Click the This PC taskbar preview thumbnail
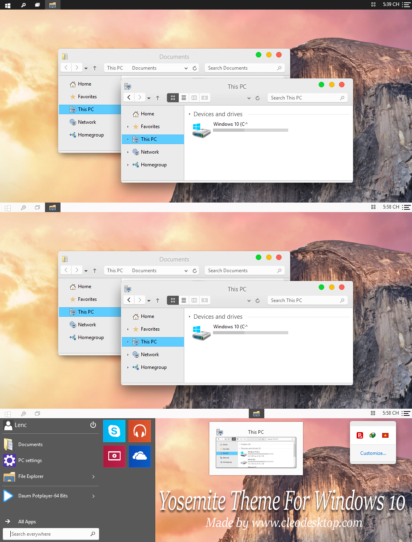The image size is (412, 542). (256, 448)
